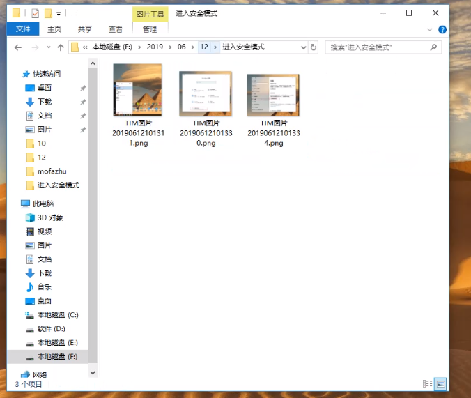This screenshot has width=471, height=398.
Task: Open Help with the question mark icon
Action: pyautogui.click(x=442, y=29)
